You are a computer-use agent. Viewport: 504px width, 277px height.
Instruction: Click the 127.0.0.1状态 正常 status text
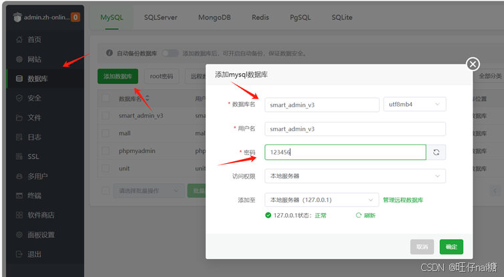300,215
